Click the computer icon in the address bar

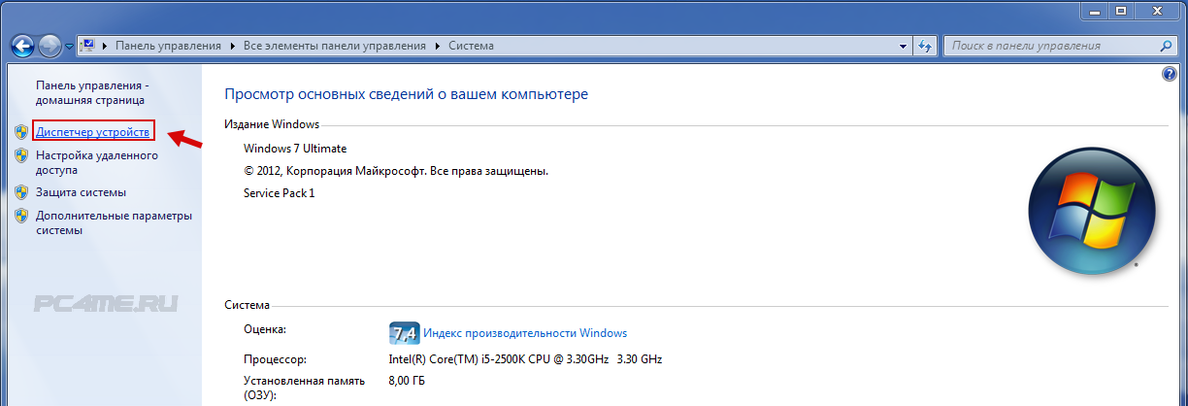[88, 46]
